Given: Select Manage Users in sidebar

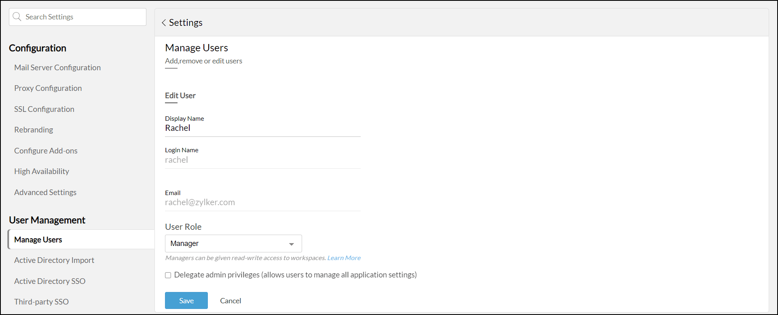Looking at the screenshot, I should pyautogui.click(x=38, y=239).
